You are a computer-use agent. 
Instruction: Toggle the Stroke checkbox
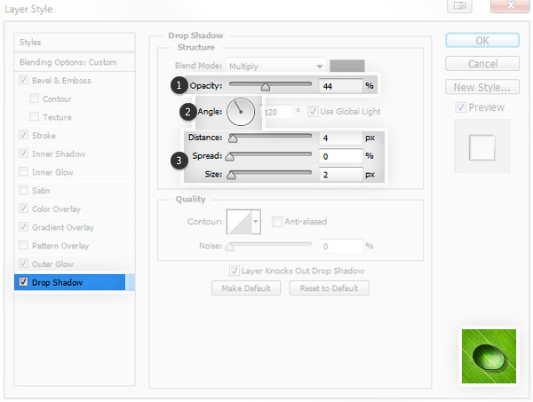(23, 135)
